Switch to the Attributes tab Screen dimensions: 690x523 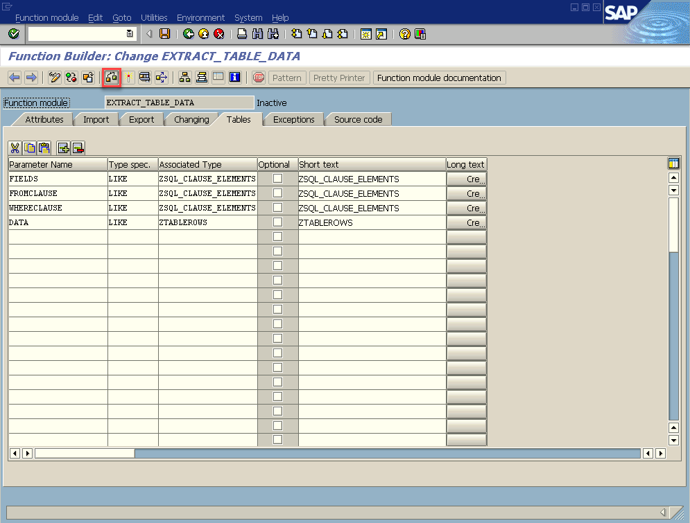click(44, 120)
